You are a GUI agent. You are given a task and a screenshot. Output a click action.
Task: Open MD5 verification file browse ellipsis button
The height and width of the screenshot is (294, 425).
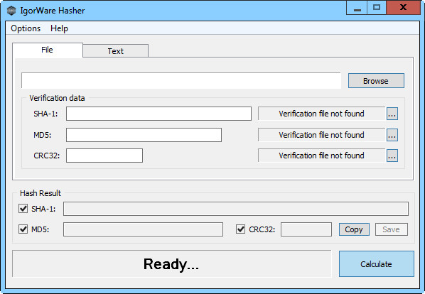click(392, 135)
